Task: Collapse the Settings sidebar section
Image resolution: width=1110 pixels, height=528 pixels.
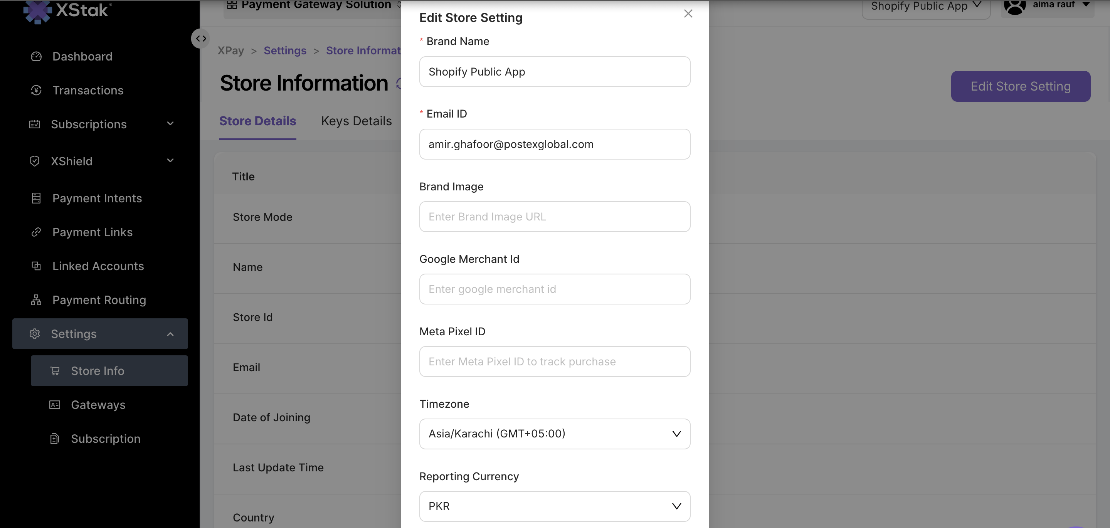Action: click(x=170, y=334)
